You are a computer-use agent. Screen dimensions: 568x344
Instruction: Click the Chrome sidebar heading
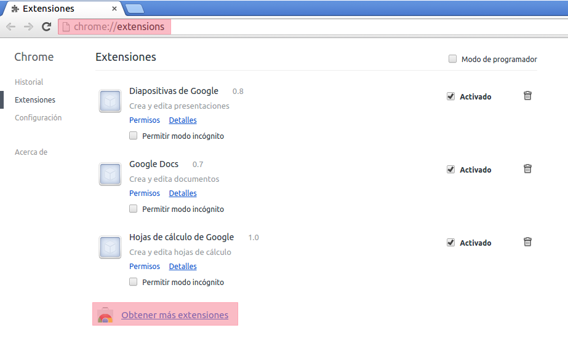[34, 57]
